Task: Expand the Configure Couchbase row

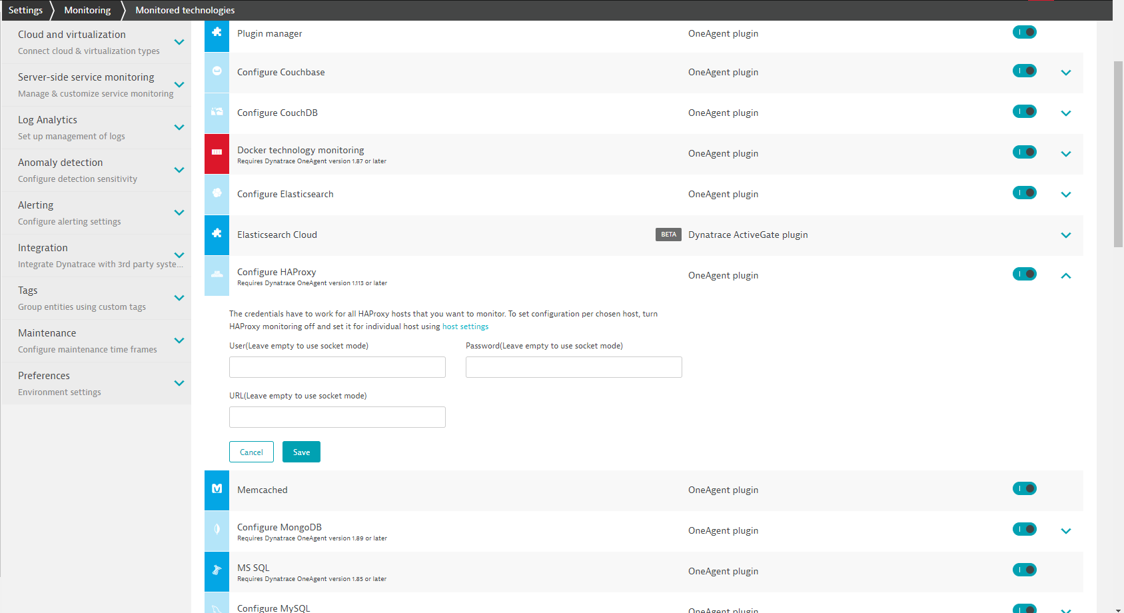Action: (x=1065, y=73)
